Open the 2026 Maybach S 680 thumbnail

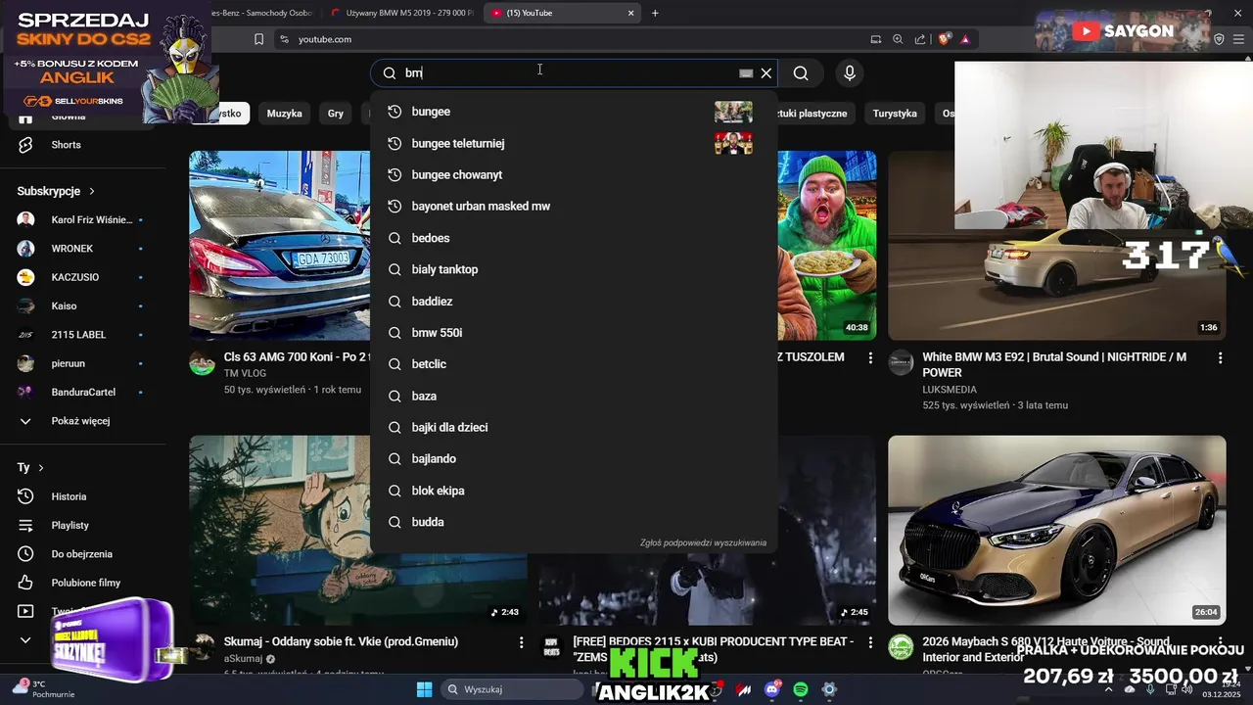(x=1056, y=530)
